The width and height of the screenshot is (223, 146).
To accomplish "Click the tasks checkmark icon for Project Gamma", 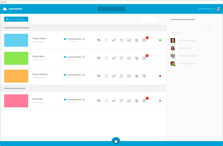I will point(114,76).
